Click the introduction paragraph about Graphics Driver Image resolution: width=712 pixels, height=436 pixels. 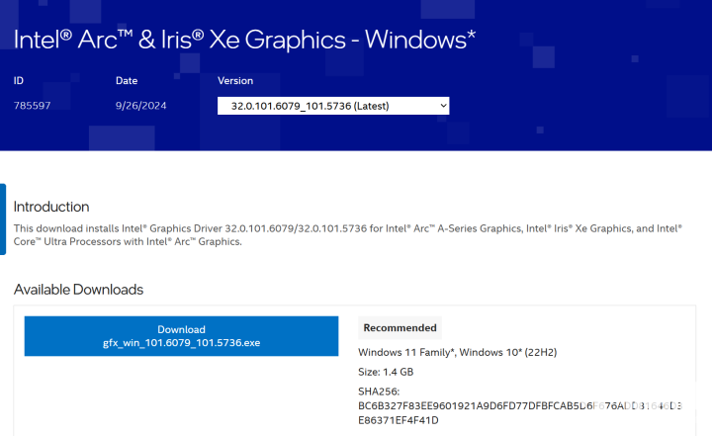pos(346,234)
